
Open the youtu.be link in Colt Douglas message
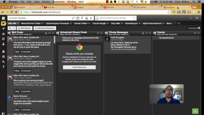(x=123, y=50)
